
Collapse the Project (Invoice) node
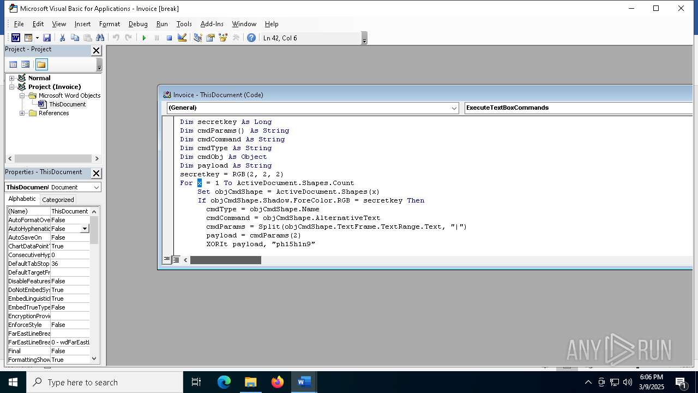tap(11, 87)
